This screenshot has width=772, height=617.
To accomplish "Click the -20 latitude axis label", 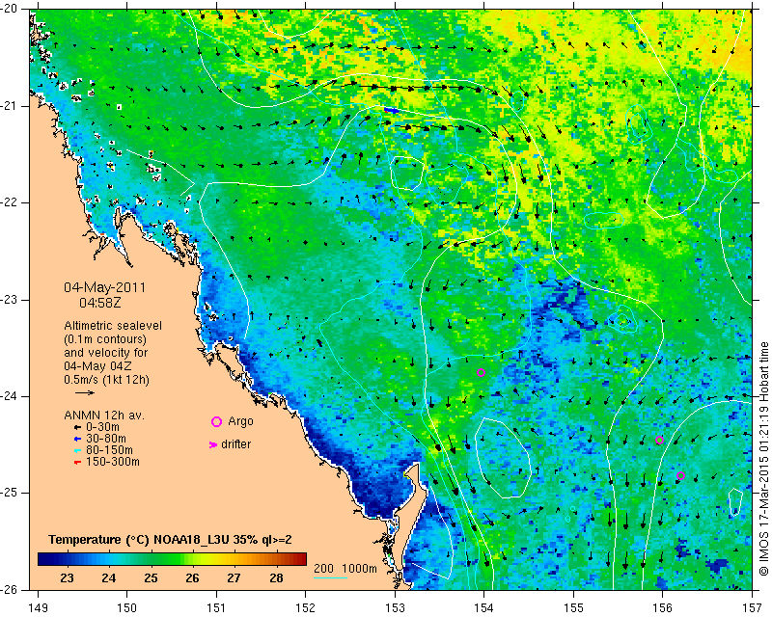I will [x=9, y=10].
